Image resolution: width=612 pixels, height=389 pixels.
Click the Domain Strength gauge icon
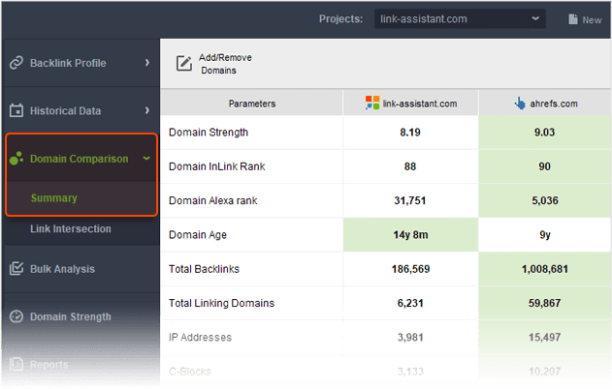(16, 316)
